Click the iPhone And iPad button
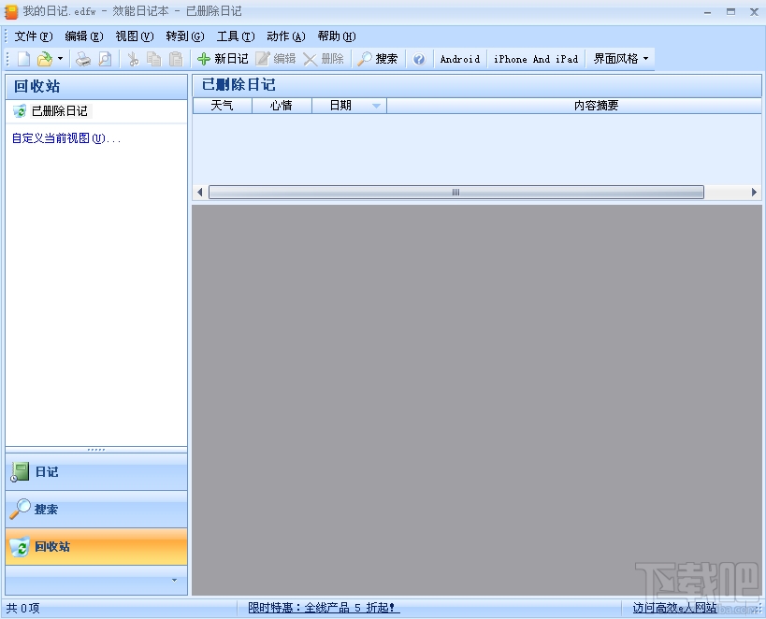The height and width of the screenshot is (619, 766). click(x=536, y=59)
